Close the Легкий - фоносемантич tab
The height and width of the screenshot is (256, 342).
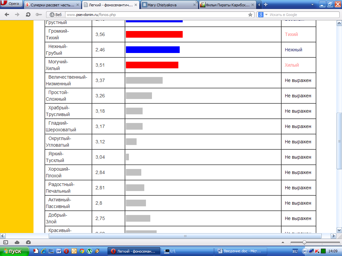[x=136, y=5]
